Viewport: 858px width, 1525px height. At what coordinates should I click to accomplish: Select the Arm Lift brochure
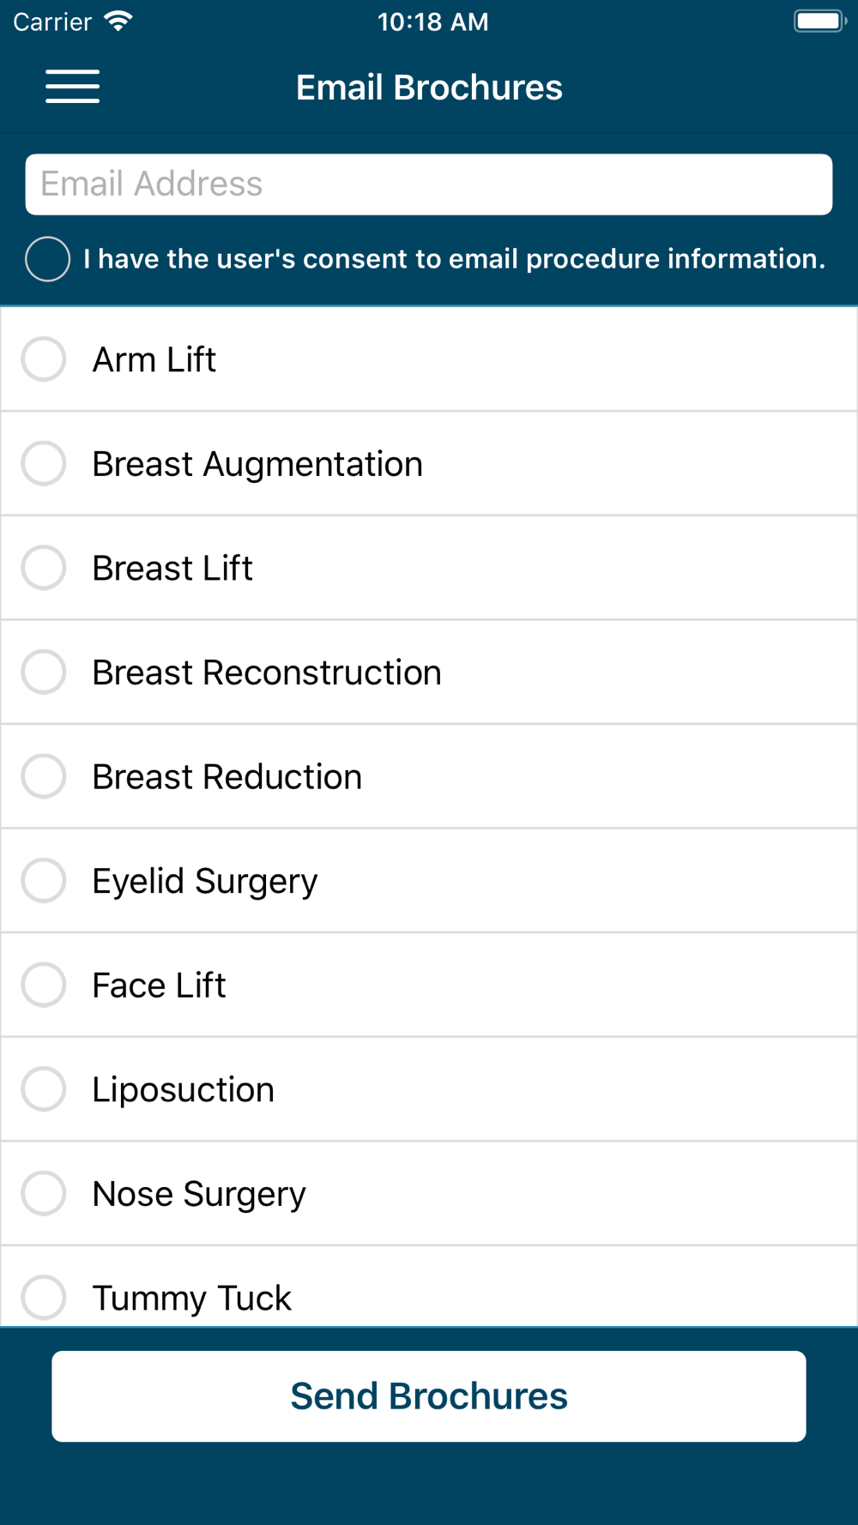coord(44,359)
